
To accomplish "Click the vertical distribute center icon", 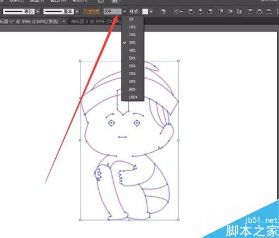I will point(259,12).
